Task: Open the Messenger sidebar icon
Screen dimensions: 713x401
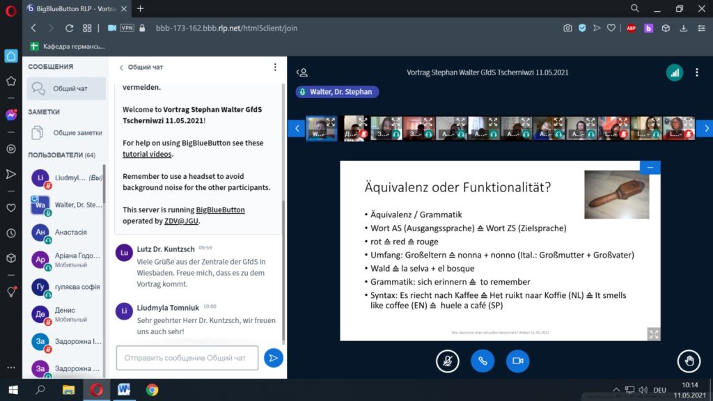Action: (11, 115)
